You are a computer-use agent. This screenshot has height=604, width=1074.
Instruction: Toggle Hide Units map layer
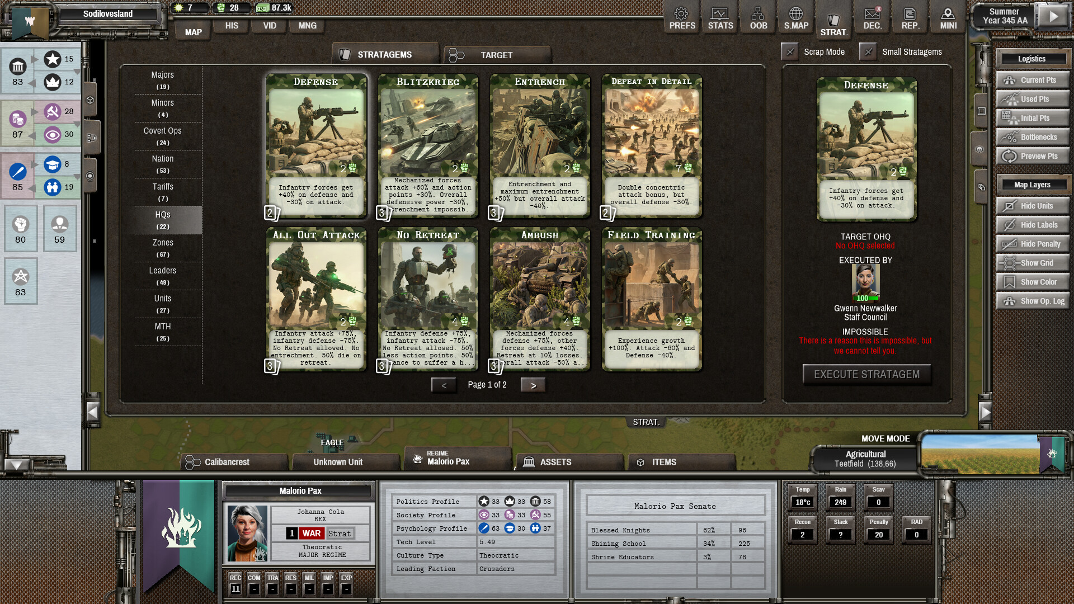click(1032, 206)
